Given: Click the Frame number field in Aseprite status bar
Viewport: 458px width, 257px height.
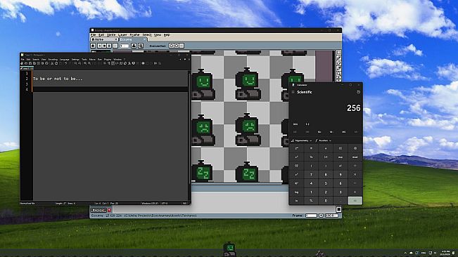Looking at the screenshot, I should click(311, 216).
